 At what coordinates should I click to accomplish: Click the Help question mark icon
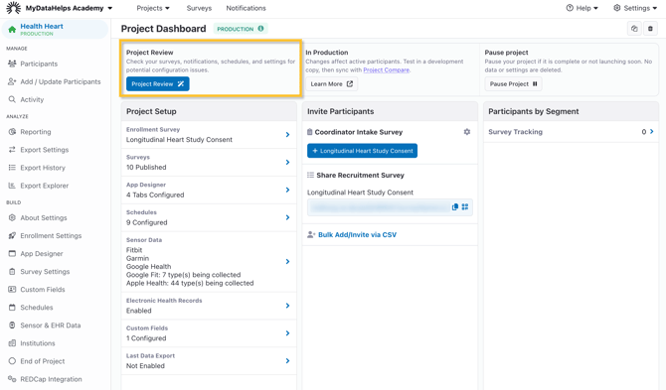pyautogui.click(x=570, y=8)
